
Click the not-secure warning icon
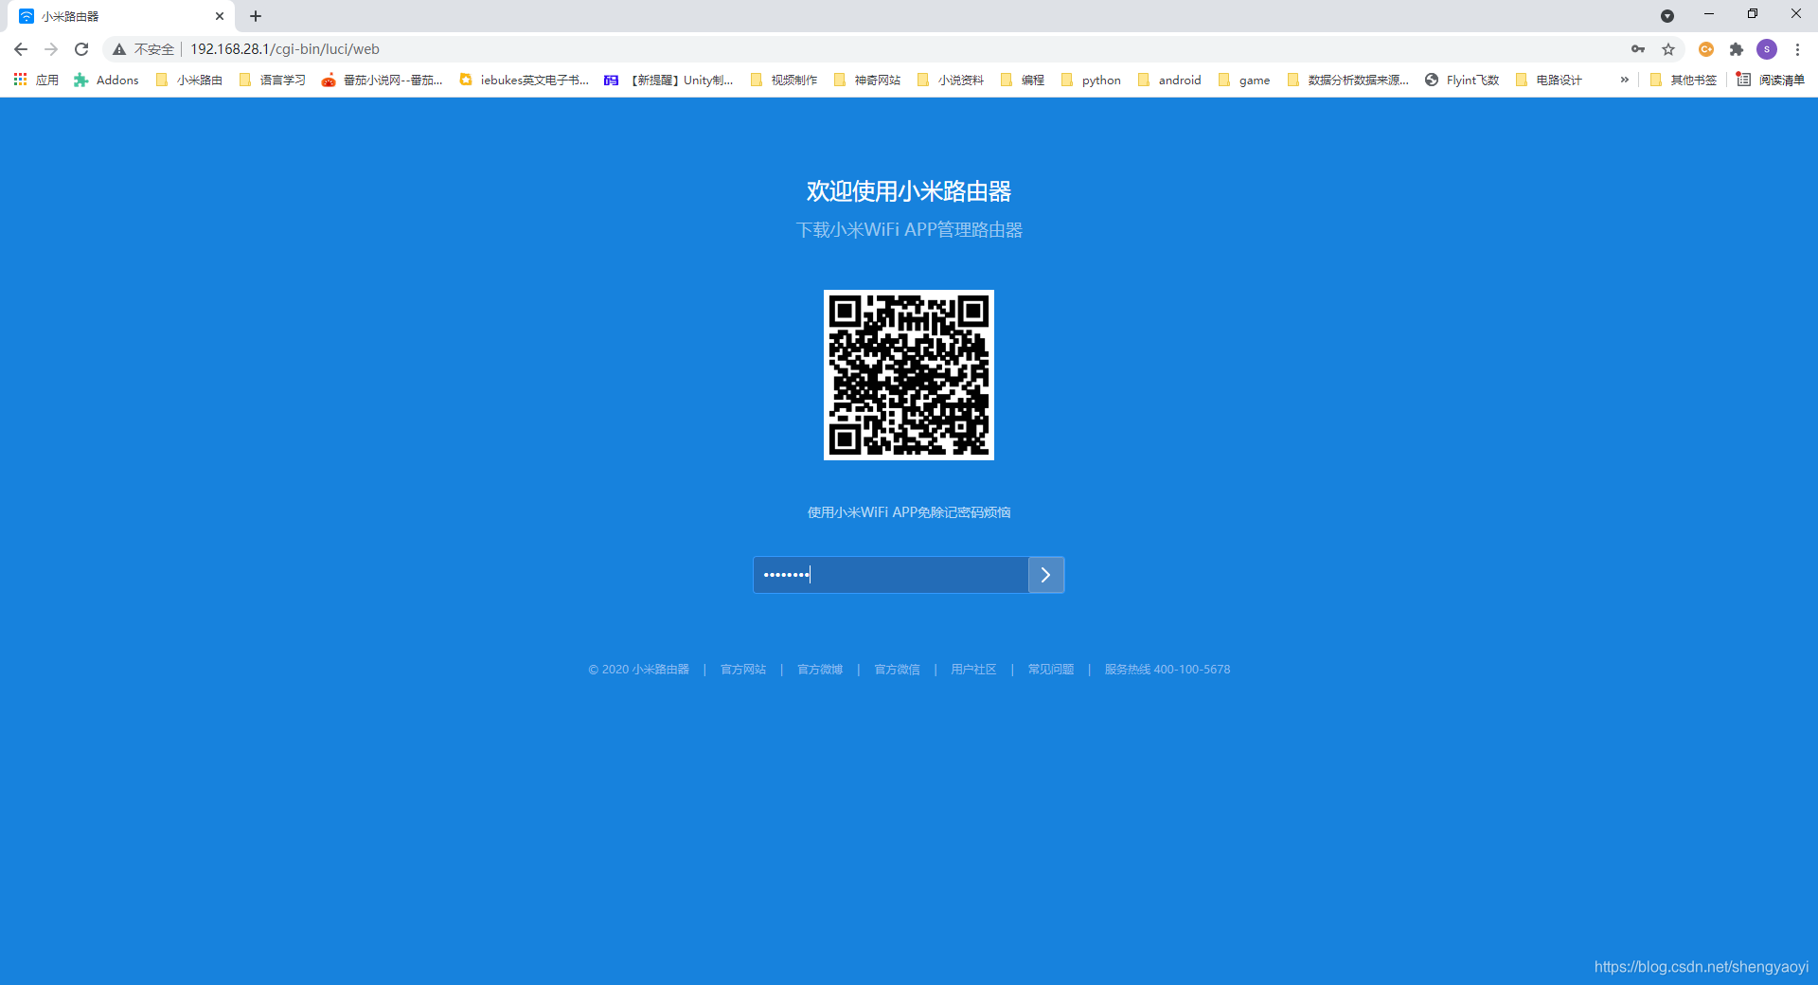click(119, 49)
